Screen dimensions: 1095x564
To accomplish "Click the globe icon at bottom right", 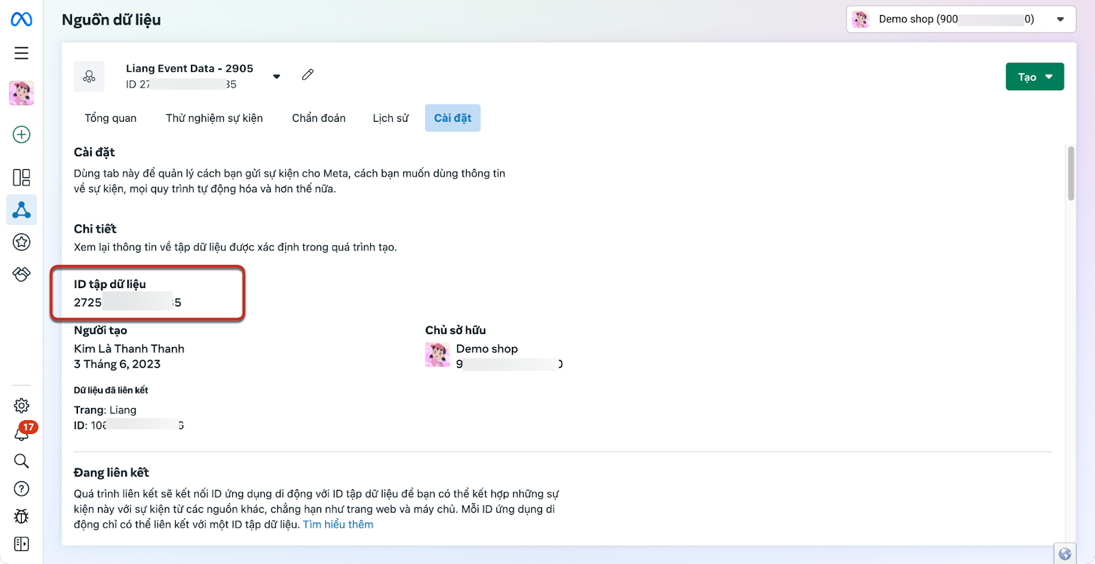I will (1065, 554).
